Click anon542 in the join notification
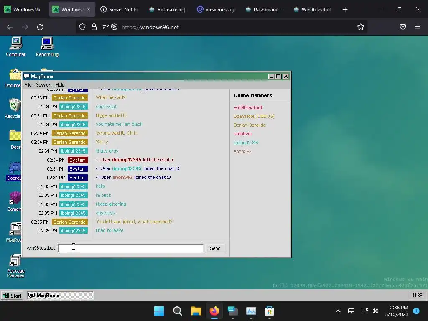Screen dimensions: 428x321 pos(122,177)
